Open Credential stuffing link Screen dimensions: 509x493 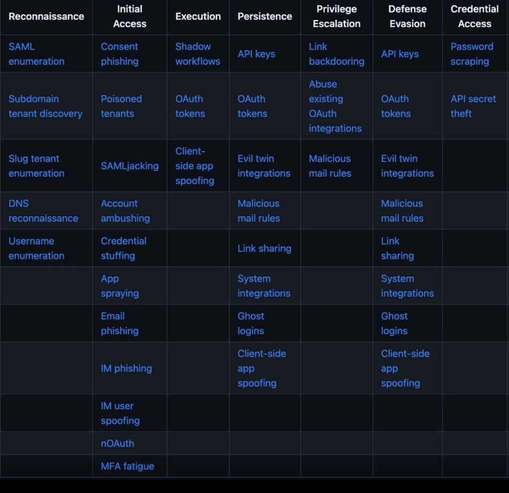124,248
